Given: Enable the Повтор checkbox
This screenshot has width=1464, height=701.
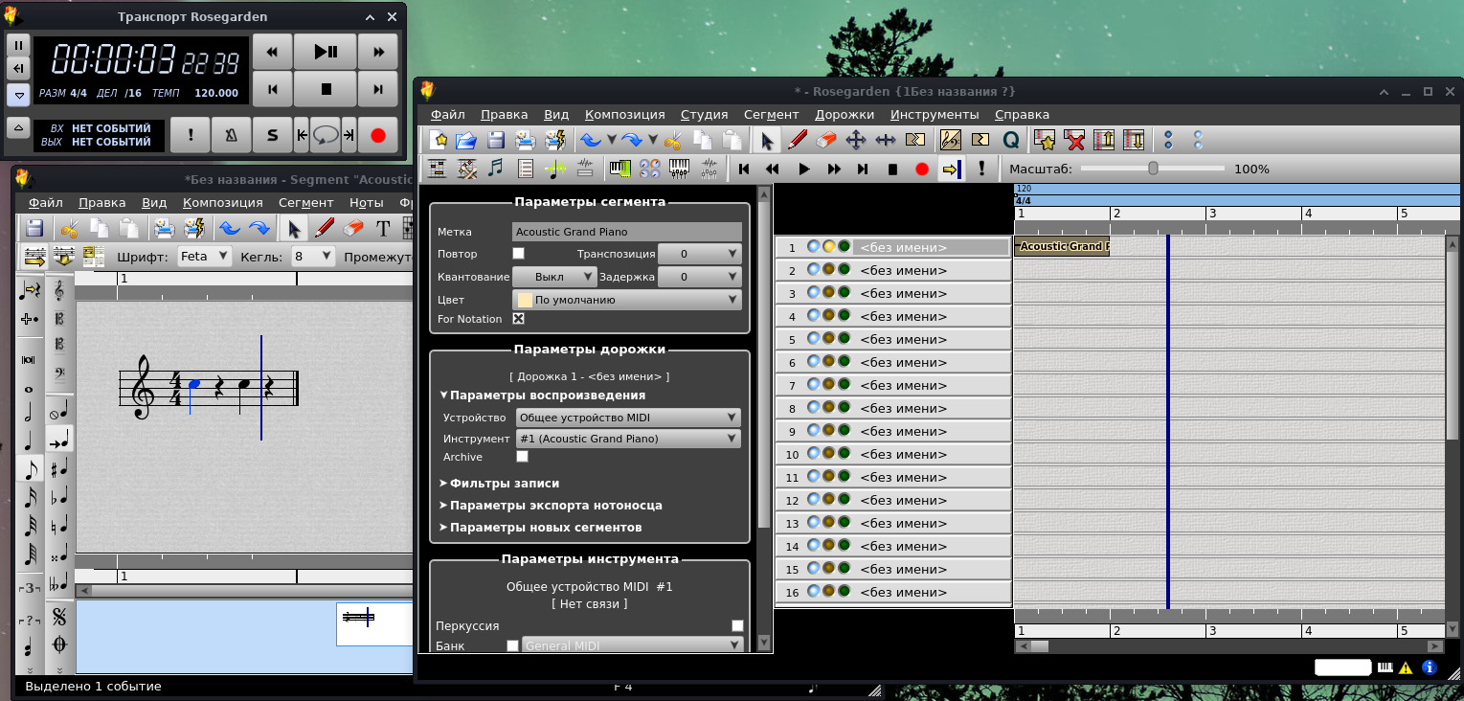Looking at the screenshot, I should 518,254.
